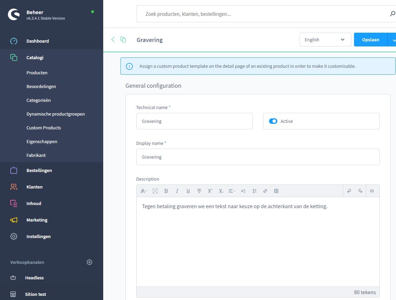The width and height of the screenshot is (396, 300).
Task: Insert a table in the description
Action: click(276, 191)
